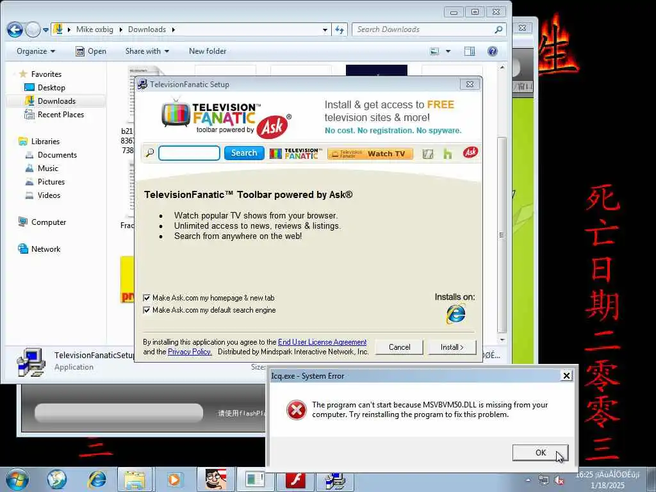656x492 pixels.
Task: Open the Windows Start button
Action: [17, 479]
